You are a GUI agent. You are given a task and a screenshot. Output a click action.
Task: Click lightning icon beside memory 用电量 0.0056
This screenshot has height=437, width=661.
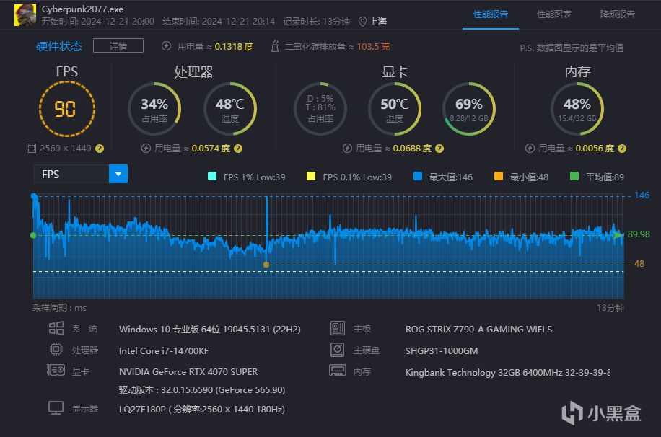[x=530, y=149]
